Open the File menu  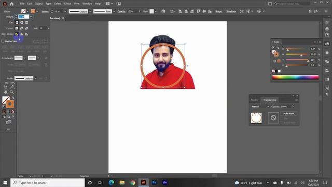[x=22, y=4]
